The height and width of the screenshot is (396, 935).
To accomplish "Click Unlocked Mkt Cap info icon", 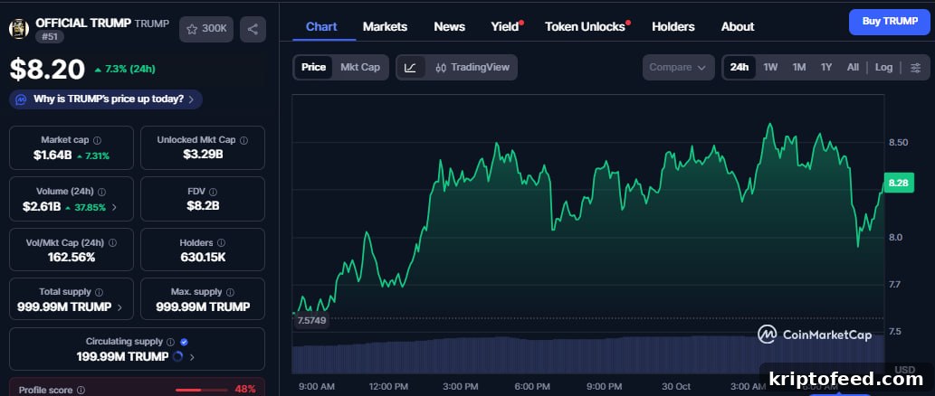I will point(243,140).
